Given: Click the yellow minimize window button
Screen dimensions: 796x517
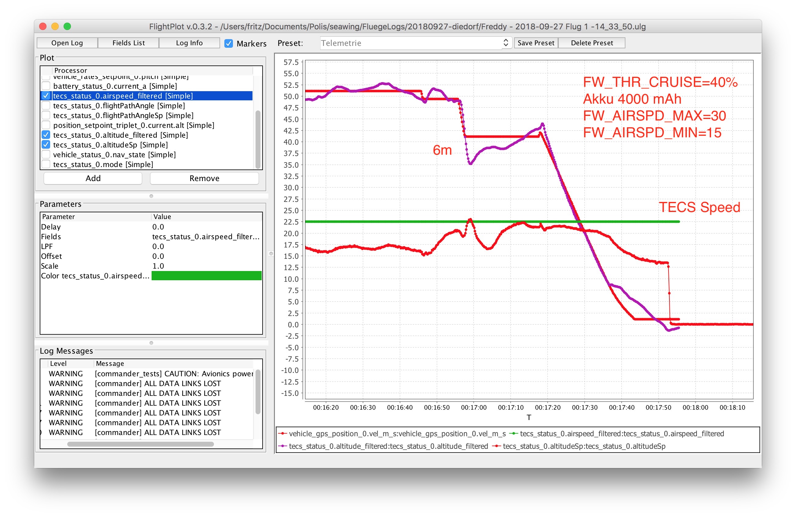Looking at the screenshot, I should point(55,26).
